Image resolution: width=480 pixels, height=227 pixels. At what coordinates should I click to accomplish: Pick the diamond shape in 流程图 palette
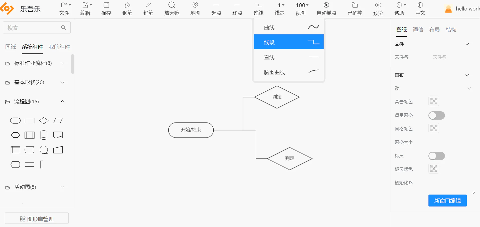pos(44,121)
